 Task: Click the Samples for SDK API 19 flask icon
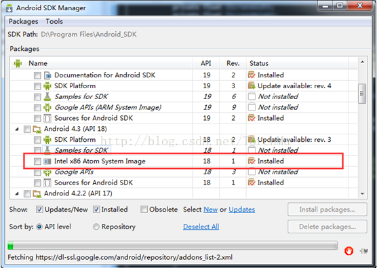pos(47,97)
